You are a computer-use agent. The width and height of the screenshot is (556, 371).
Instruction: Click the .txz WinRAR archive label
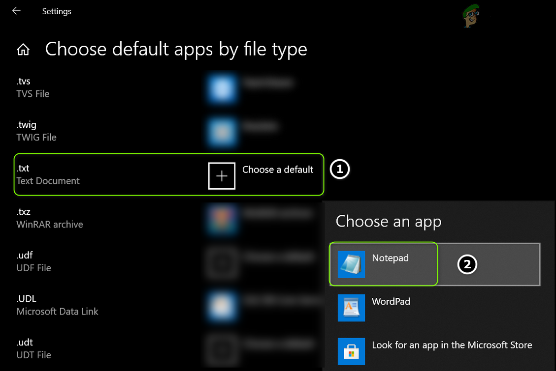49,218
